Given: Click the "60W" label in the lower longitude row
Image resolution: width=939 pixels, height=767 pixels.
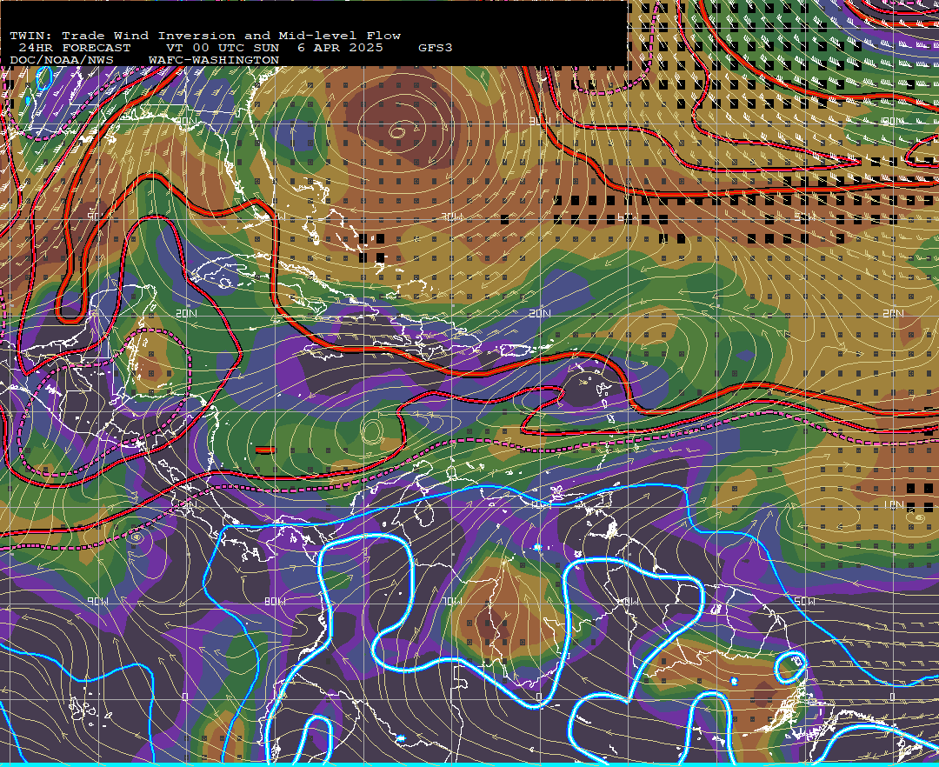Looking at the screenshot, I should pos(629,601).
